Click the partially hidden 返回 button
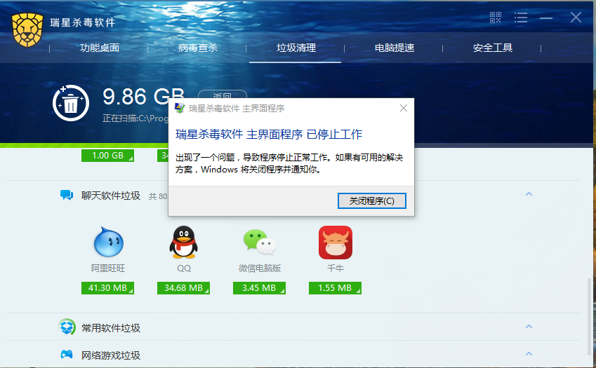 (x=223, y=95)
